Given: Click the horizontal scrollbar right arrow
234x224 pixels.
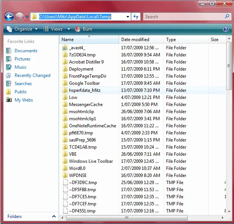Looking at the screenshot, I should [x=222, y=218].
